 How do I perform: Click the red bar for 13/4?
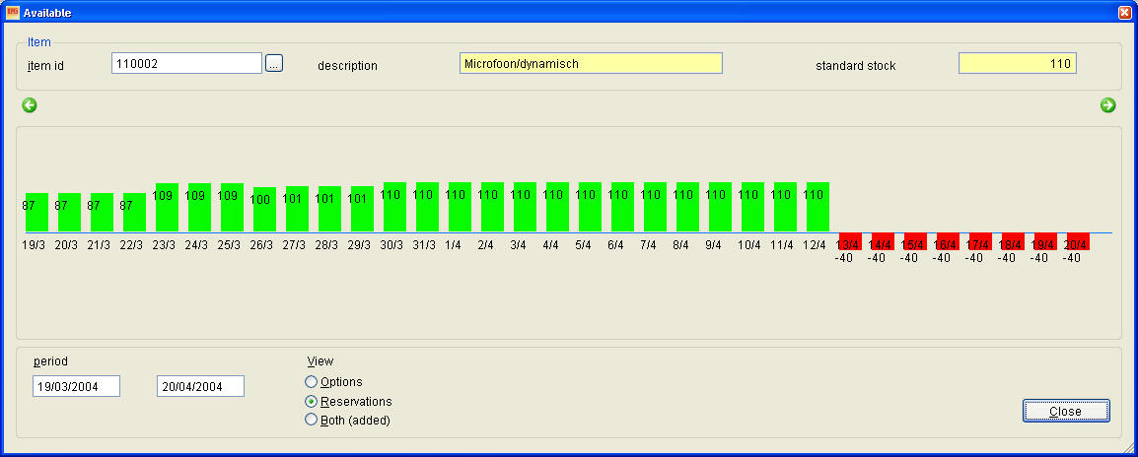click(x=849, y=241)
